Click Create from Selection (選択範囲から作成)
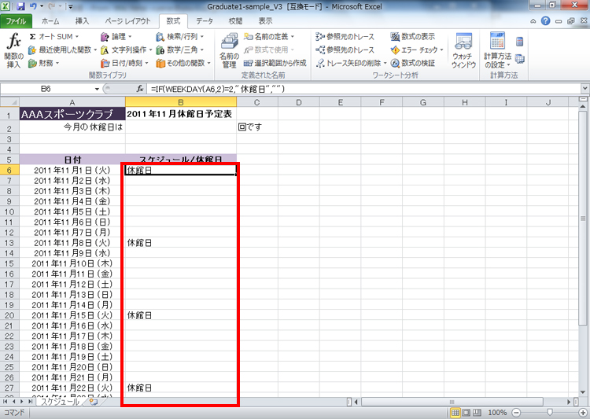Screen dimensions: 590x419 point(275,63)
